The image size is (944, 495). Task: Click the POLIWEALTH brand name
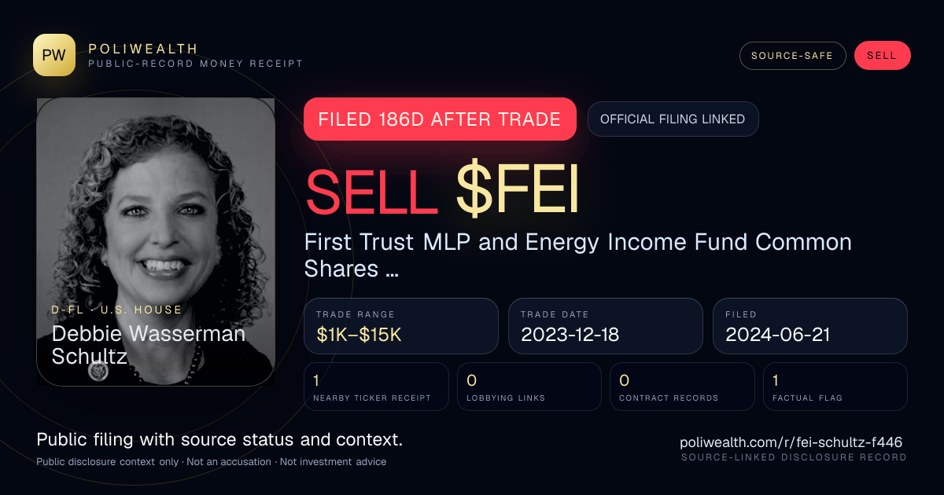pos(143,49)
